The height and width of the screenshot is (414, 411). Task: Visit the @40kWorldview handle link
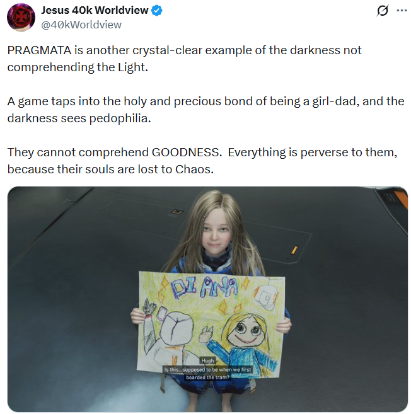[81, 25]
